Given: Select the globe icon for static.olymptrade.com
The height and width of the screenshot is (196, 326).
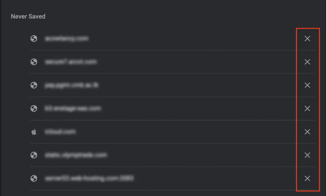Looking at the screenshot, I should click(x=34, y=155).
